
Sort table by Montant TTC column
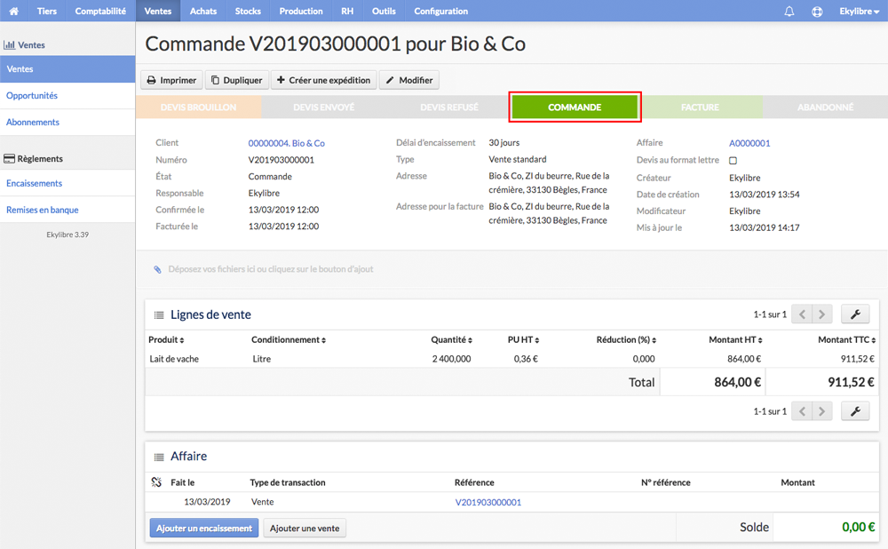pyautogui.click(x=846, y=340)
